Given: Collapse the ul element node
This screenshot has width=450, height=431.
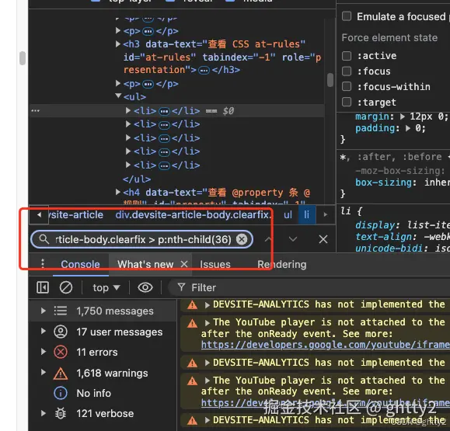Looking at the screenshot, I should [x=118, y=96].
